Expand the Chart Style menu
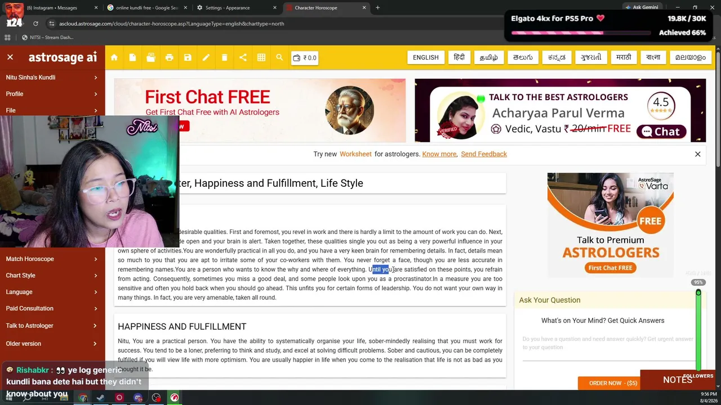The image size is (721, 405). (x=52, y=276)
